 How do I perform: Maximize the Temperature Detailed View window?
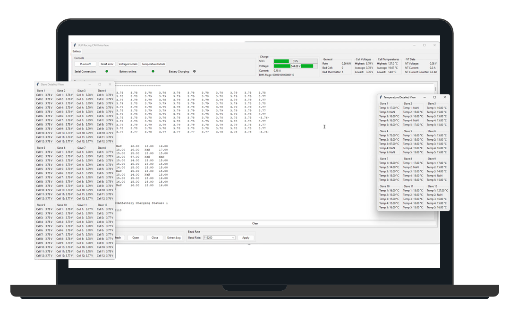[434, 97]
